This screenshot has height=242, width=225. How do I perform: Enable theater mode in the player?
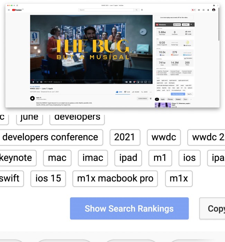click(142, 82)
